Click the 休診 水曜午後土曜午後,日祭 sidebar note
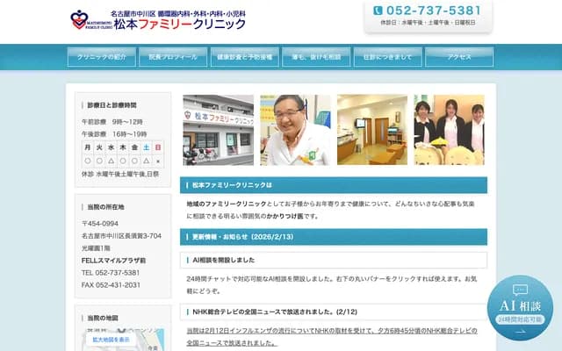The width and height of the screenshot is (562, 351). point(120,174)
